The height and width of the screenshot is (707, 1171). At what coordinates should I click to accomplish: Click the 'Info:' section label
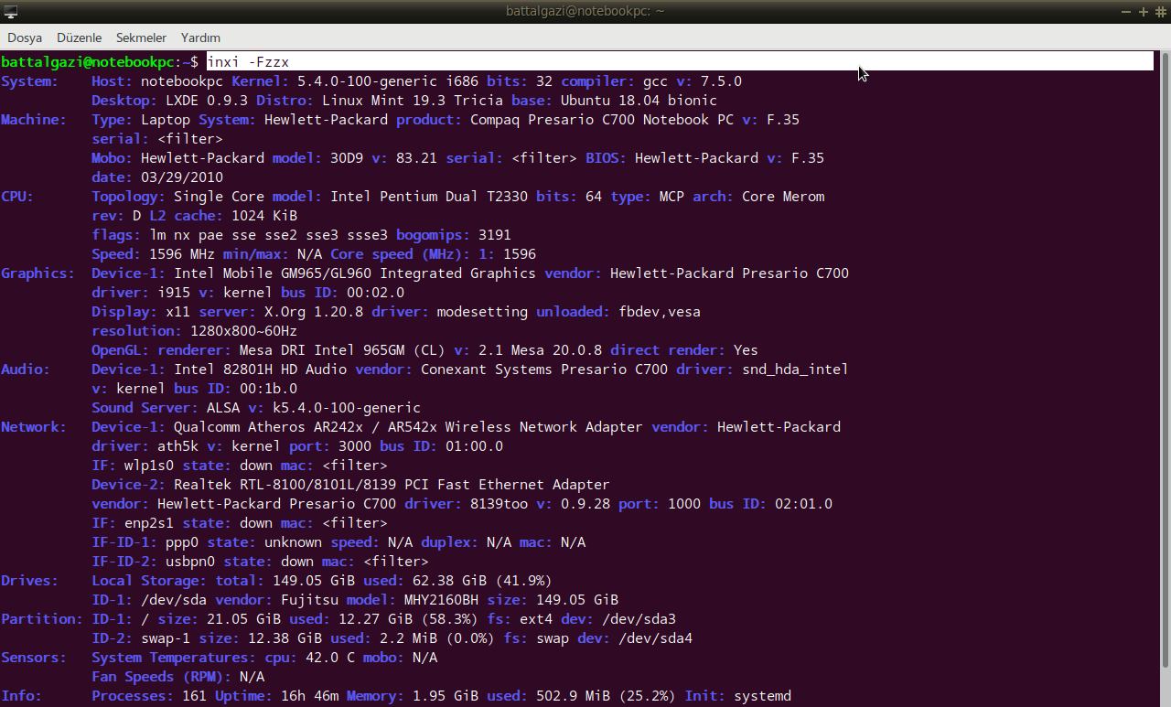[21, 696]
